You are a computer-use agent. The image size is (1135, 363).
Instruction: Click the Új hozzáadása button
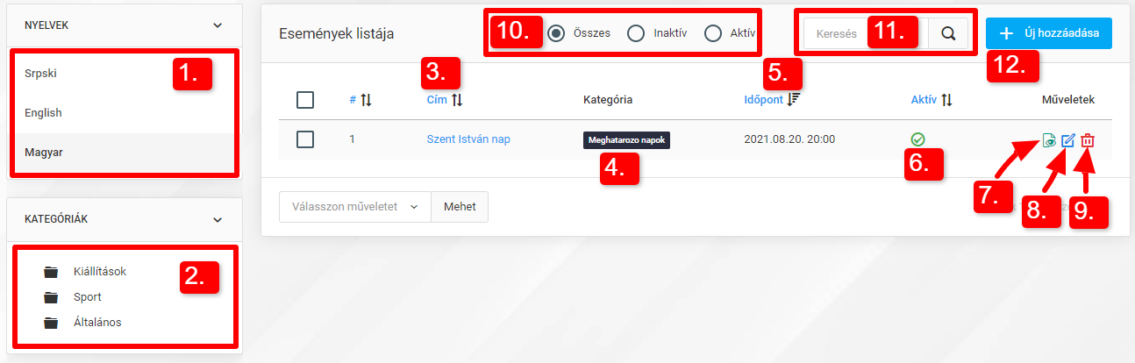(x=1049, y=33)
